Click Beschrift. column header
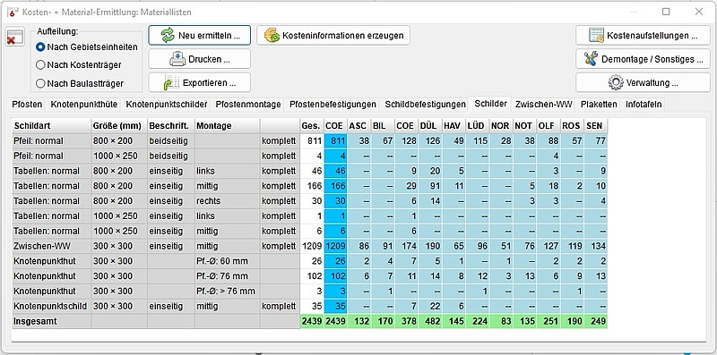 click(x=170, y=126)
